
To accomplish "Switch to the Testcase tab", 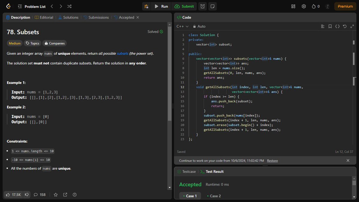I will tap(186, 171).
